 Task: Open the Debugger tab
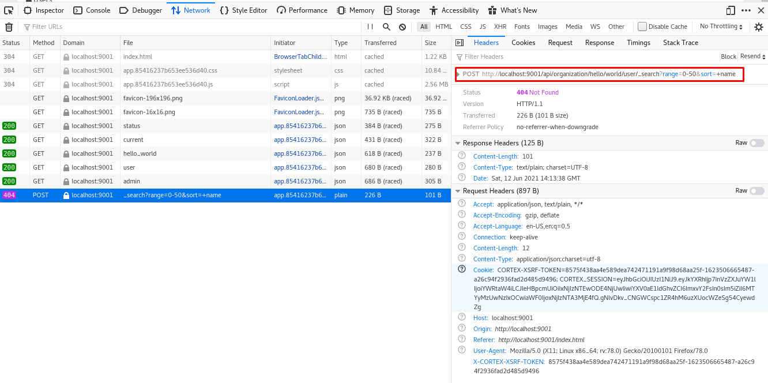click(x=141, y=10)
